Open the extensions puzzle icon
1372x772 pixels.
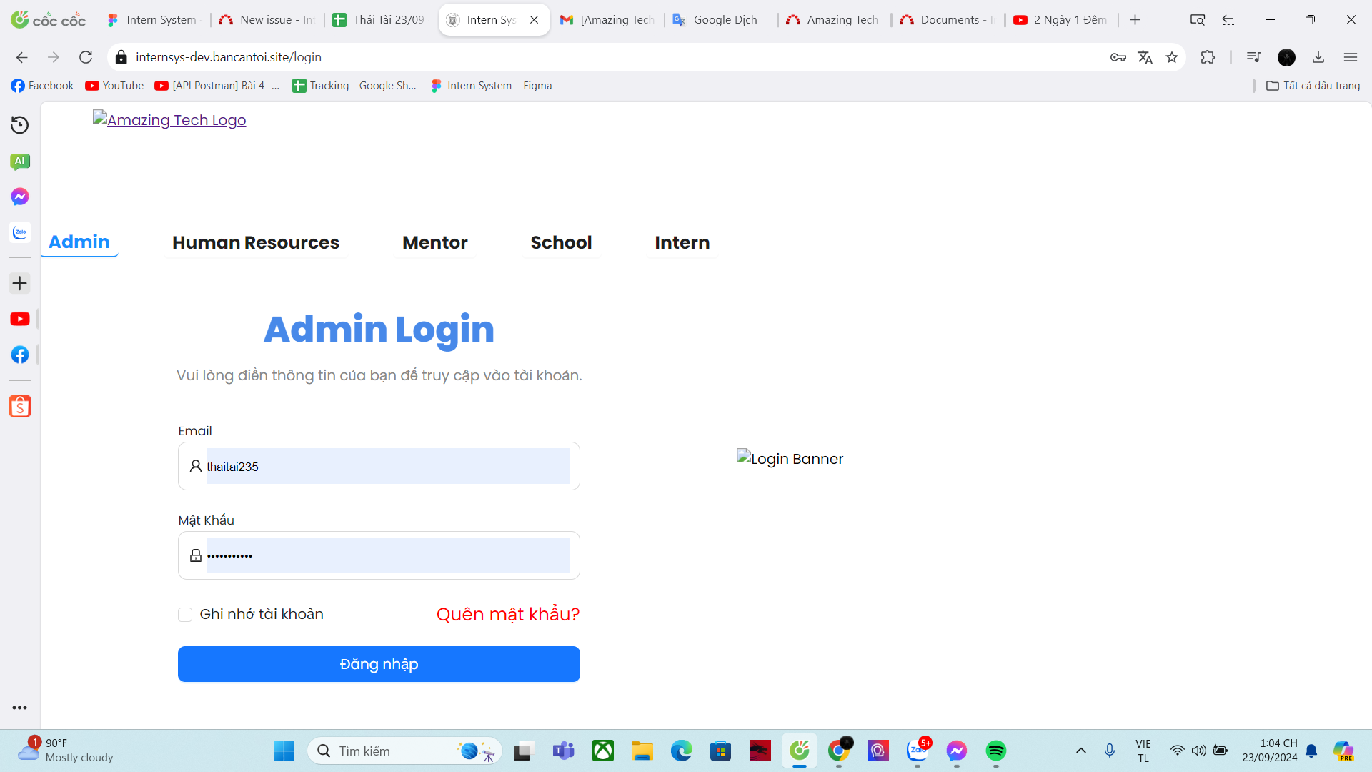(1208, 57)
